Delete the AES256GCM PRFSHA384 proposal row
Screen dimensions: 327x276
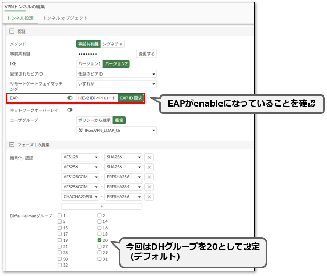149,187
